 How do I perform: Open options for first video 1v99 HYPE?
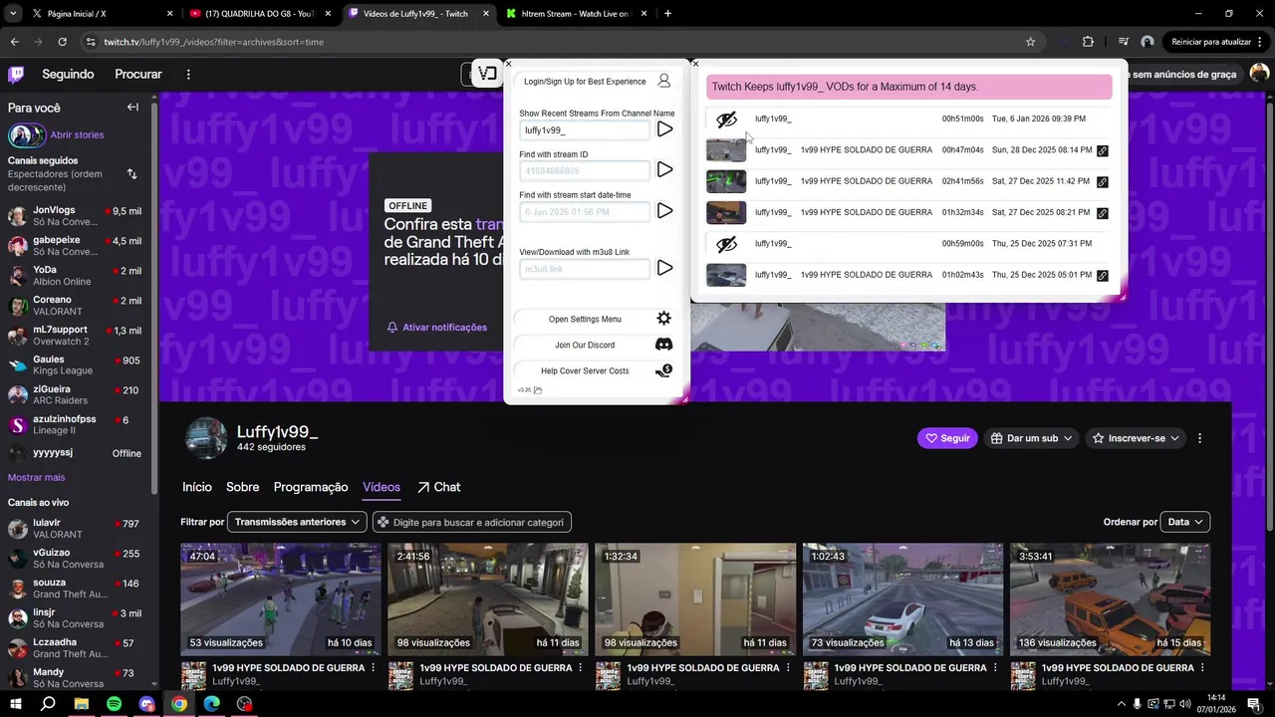pos(374,668)
